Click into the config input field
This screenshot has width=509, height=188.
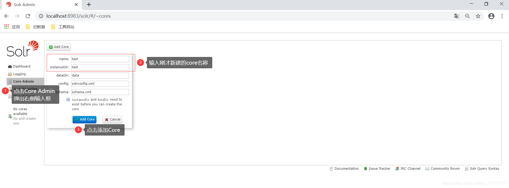pos(100,84)
